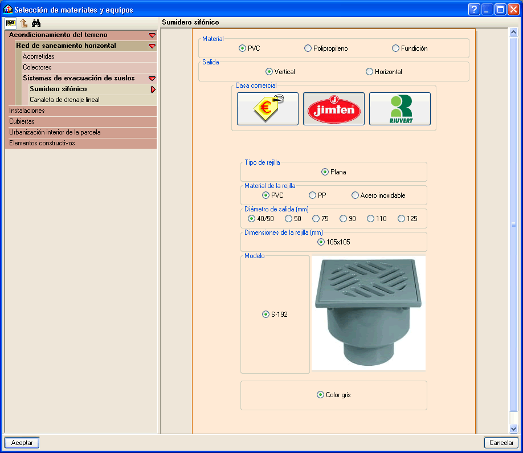
Task: Click the S-192 drain product image
Action: [368, 313]
